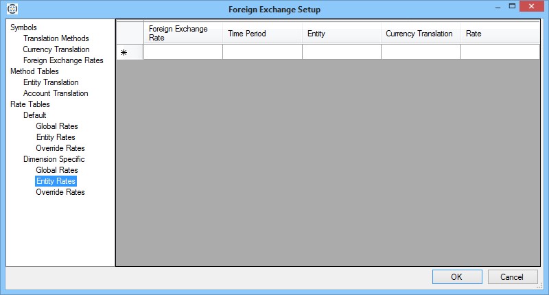Viewport: 549px width, 295px height.
Task: Open Translation Methods under Symbols
Action: [56, 38]
